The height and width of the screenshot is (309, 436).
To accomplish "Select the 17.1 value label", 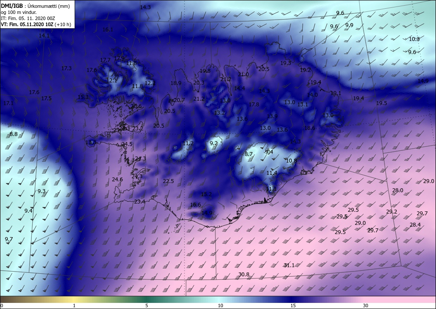I will point(8,103).
